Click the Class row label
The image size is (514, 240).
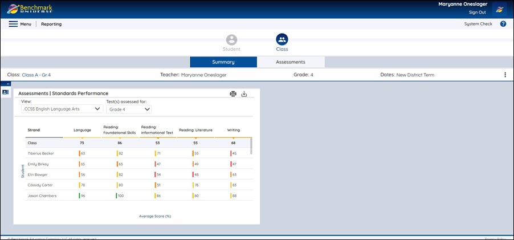click(32, 143)
